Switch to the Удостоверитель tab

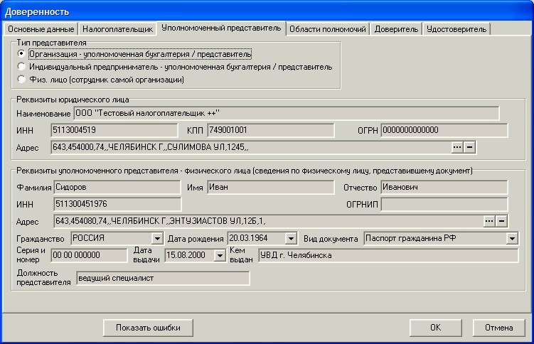pyautogui.click(x=456, y=29)
